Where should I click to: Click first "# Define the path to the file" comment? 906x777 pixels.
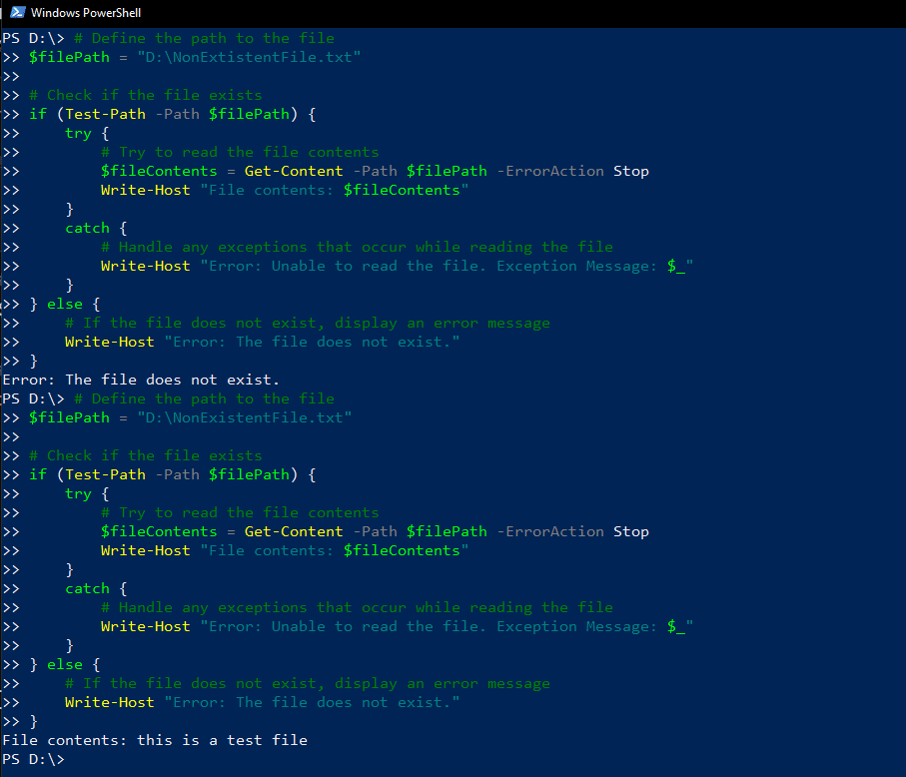click(205, 38)
